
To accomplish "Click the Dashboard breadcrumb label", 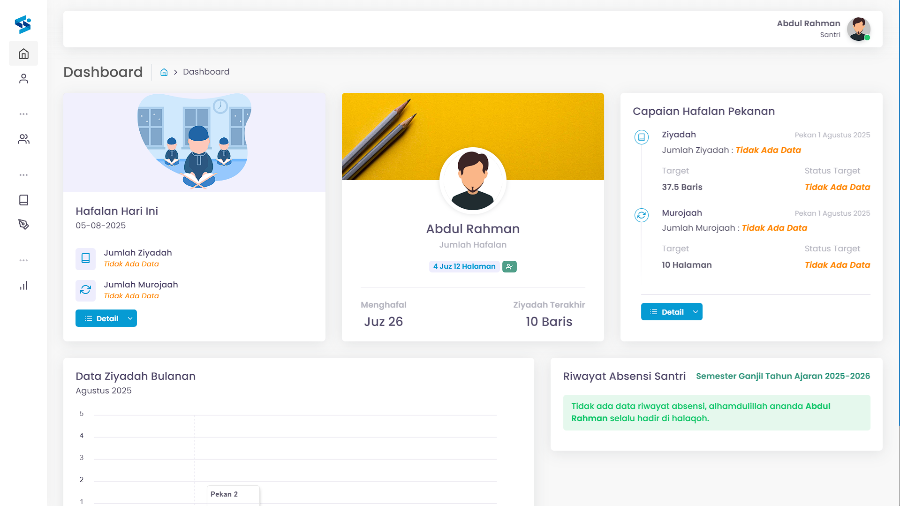I will coord(206,72).
